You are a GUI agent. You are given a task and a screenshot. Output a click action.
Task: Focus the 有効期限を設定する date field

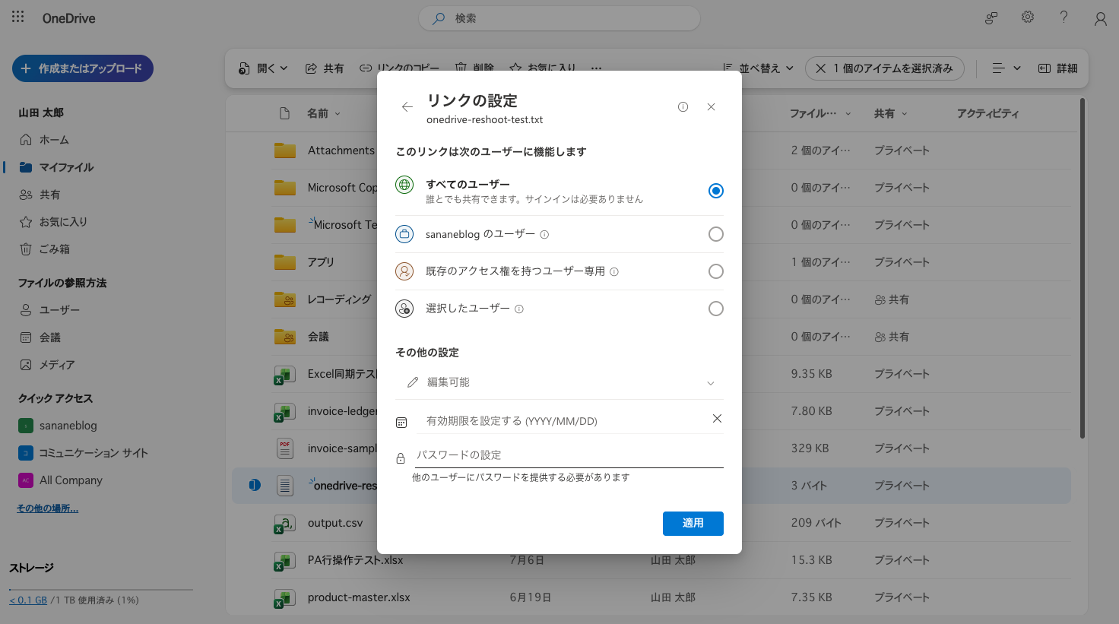563,421
